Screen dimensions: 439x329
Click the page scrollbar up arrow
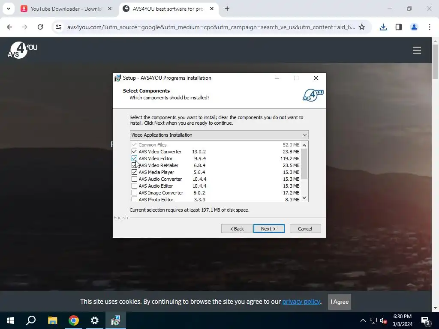point(435,42)
